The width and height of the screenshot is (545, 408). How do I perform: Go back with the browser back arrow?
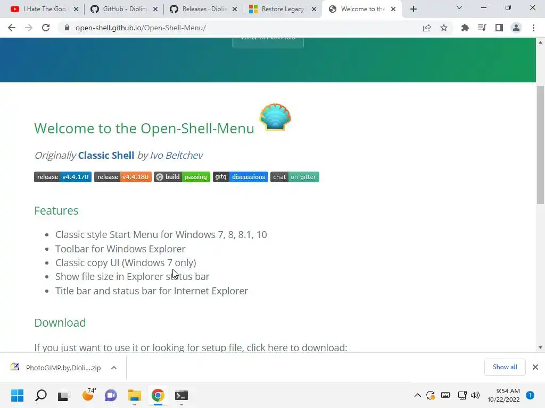pyautogui.click(x=12, y=28)
